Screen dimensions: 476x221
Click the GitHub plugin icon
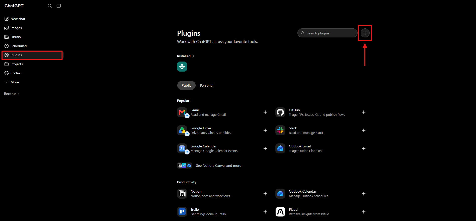pyautogui.click(x=280, y=112)
